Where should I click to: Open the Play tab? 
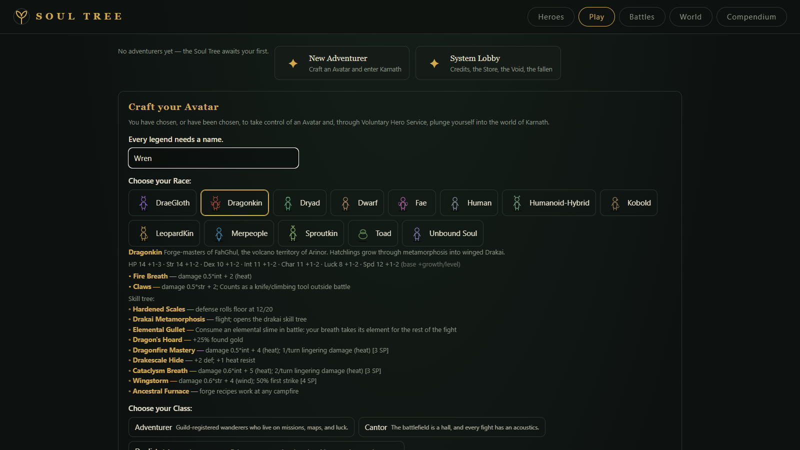596,17
